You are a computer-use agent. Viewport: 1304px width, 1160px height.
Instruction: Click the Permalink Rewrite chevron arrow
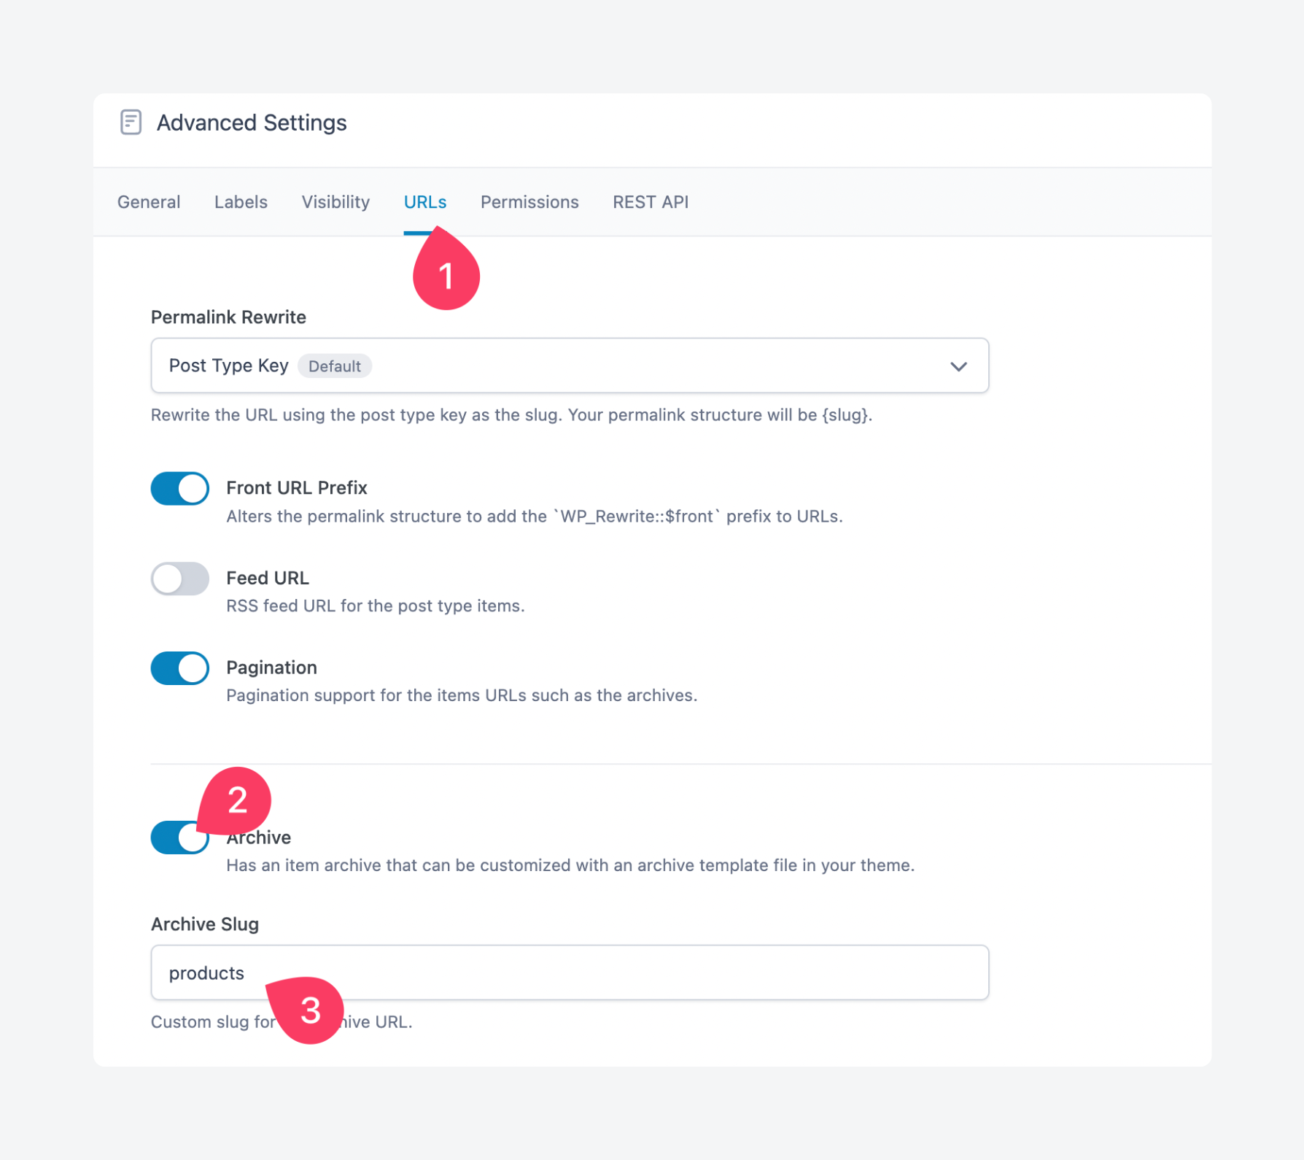[x=958, y=366]
